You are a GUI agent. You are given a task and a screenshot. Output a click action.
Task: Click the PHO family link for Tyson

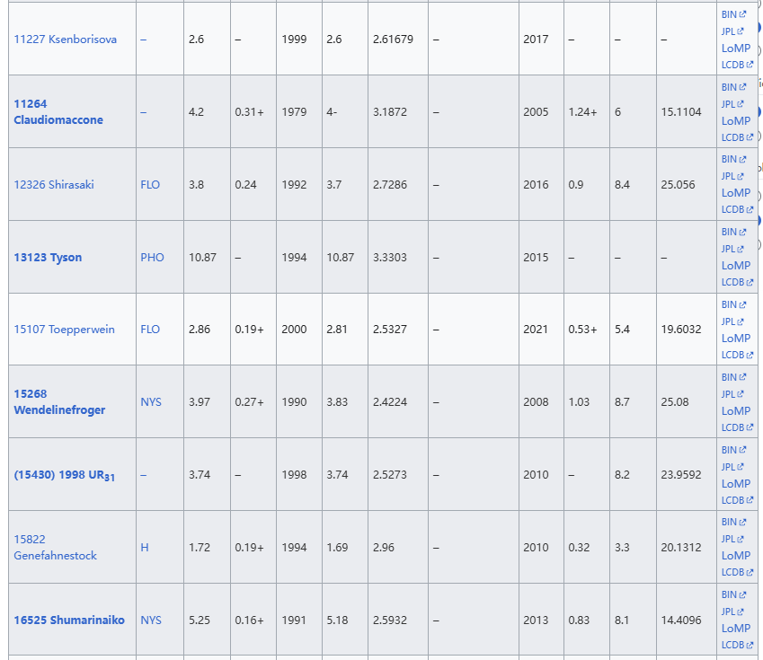tap(152, 258)
